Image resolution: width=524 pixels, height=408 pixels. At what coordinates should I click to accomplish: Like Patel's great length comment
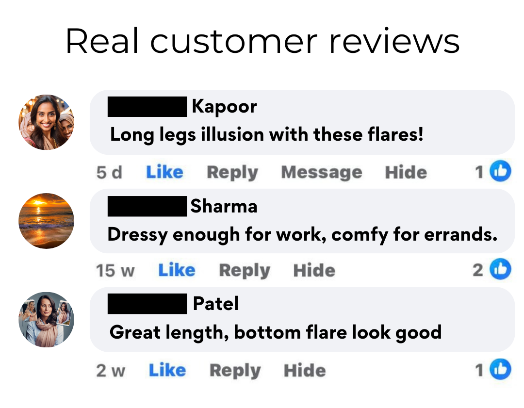[x=167, y=370]
